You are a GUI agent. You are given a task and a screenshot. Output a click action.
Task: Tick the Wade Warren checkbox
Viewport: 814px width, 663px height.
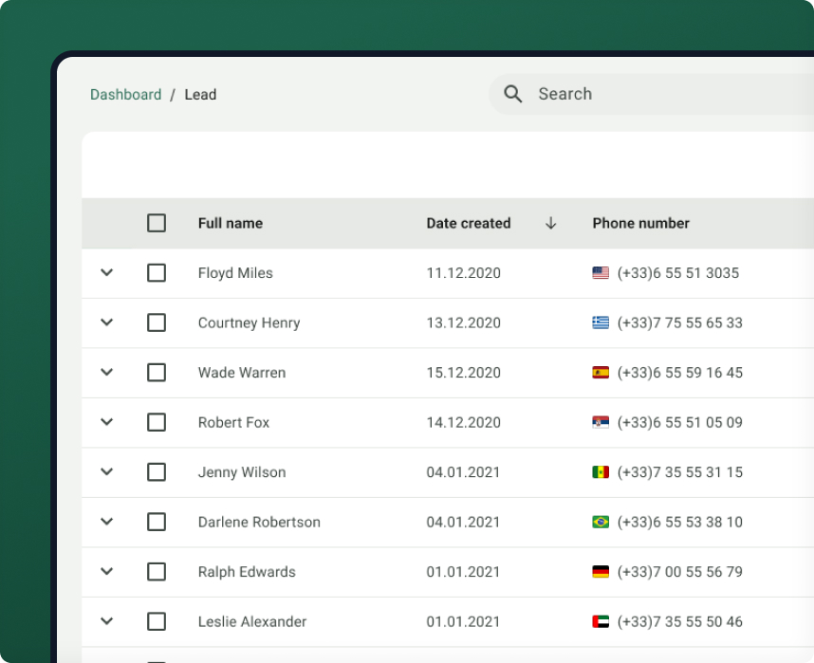point(157,372)
